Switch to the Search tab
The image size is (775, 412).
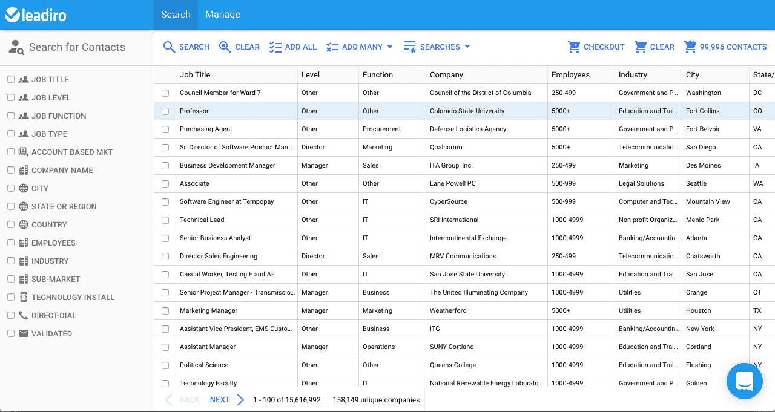click(x=176, y=15)
